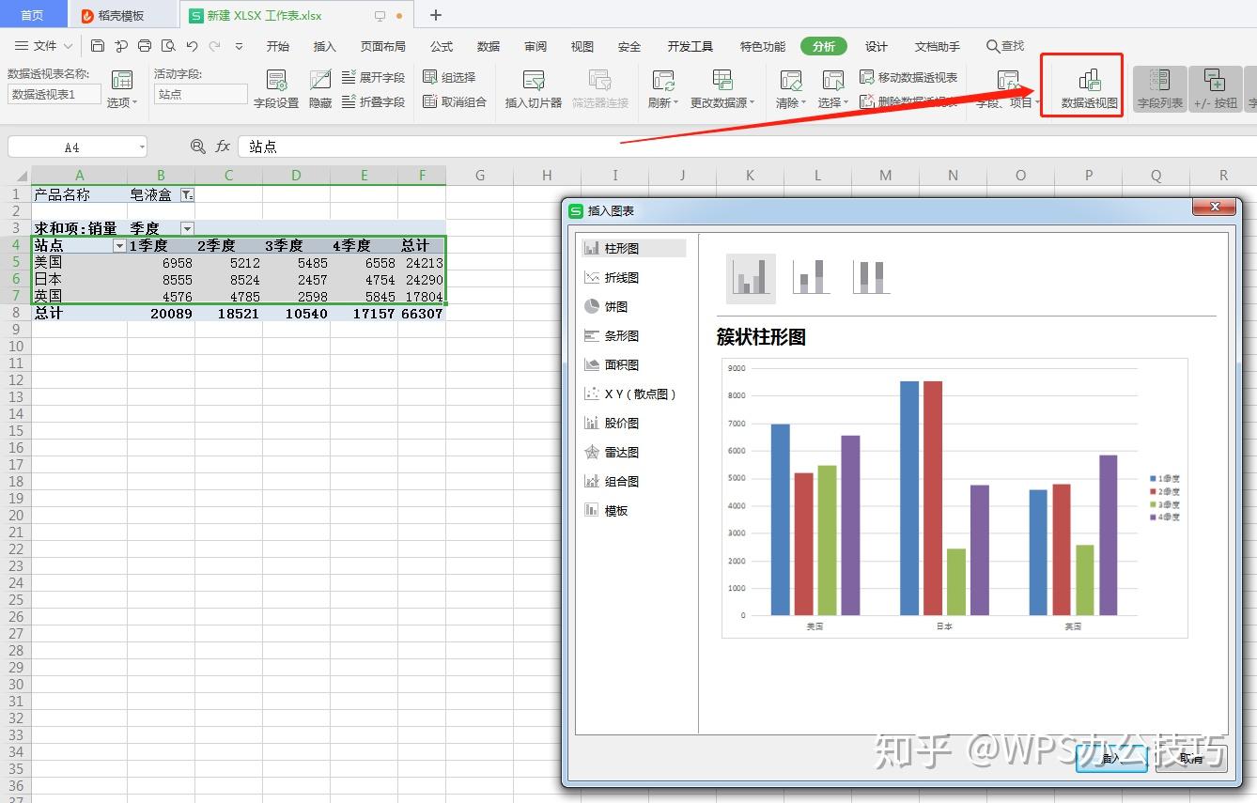Screen dimensions: 1257x803
Task: Switch to the 插入 ribbon tab
Action: coord(324,46)
